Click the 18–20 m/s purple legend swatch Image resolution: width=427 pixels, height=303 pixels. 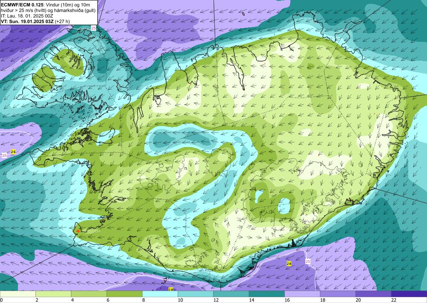[338, 294]
